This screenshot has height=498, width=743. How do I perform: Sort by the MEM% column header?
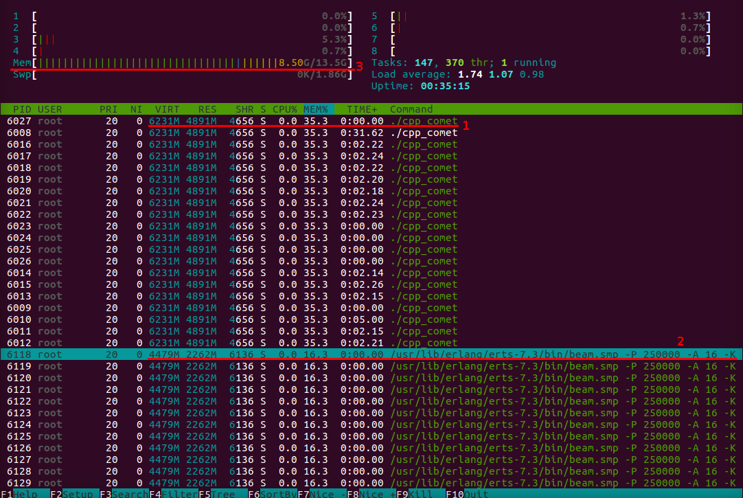tap(317, 109)
